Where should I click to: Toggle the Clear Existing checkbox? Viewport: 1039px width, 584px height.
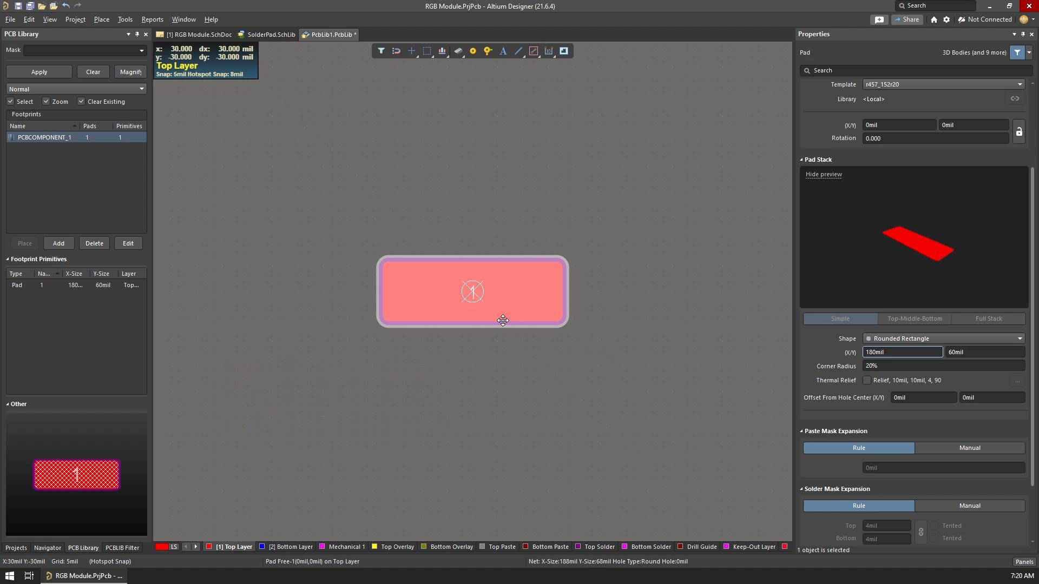click(81, 101)
